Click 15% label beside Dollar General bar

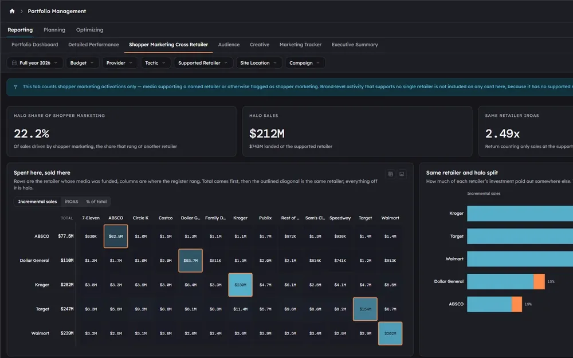coord(551,282)
